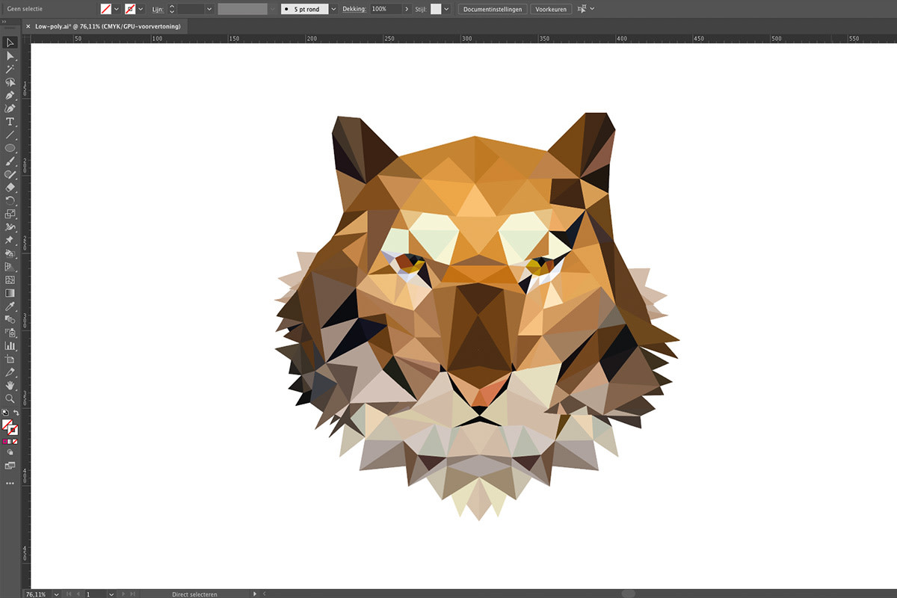Switch to the Hand tool
Screen dimensions: 897x598
(10, 385)
